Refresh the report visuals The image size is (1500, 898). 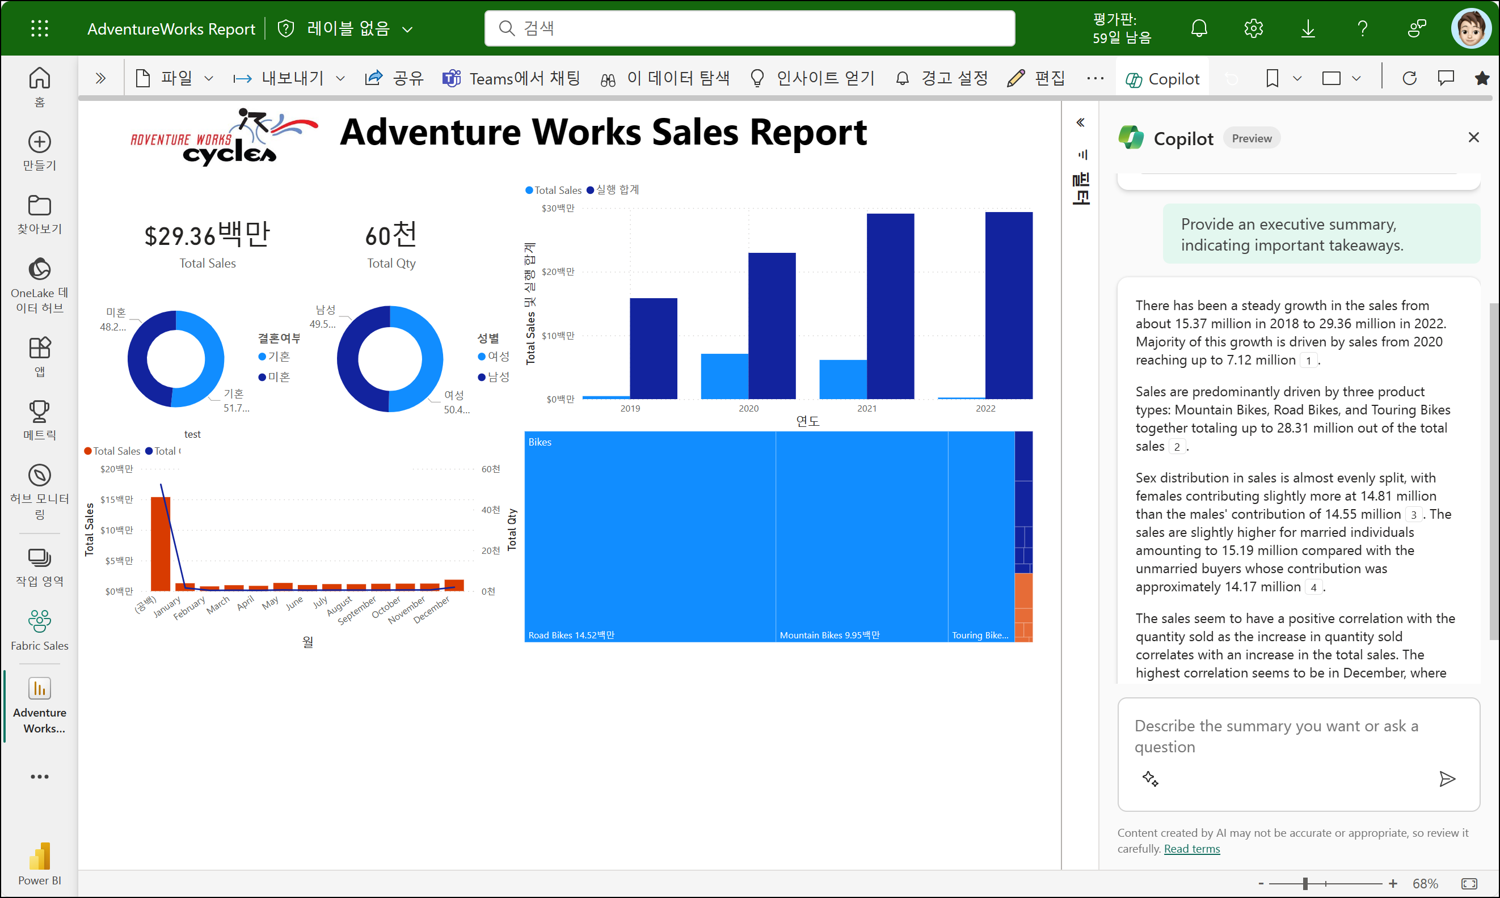pos(1409,78)
